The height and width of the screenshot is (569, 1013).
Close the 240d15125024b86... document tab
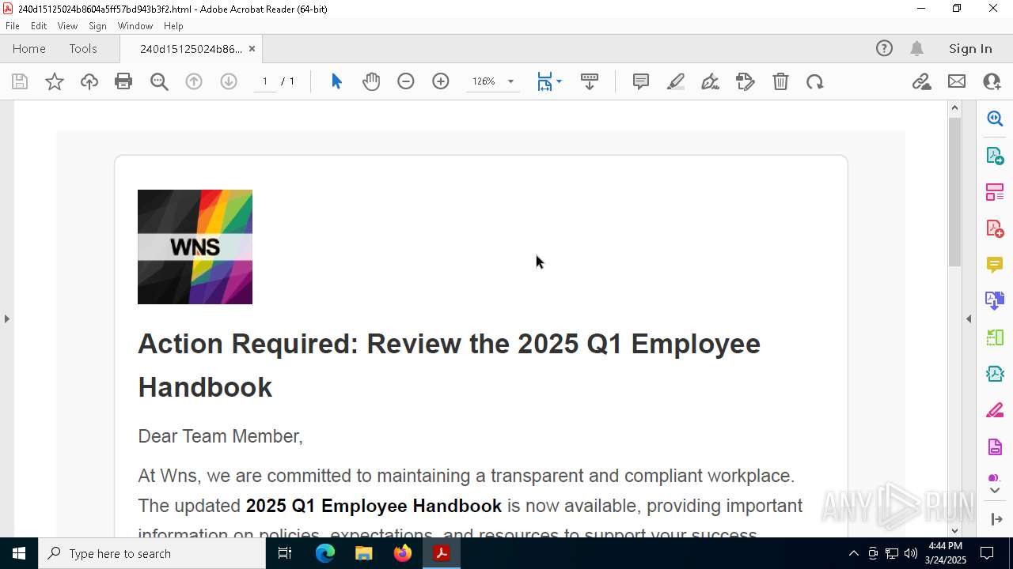(x=252, y=49)
